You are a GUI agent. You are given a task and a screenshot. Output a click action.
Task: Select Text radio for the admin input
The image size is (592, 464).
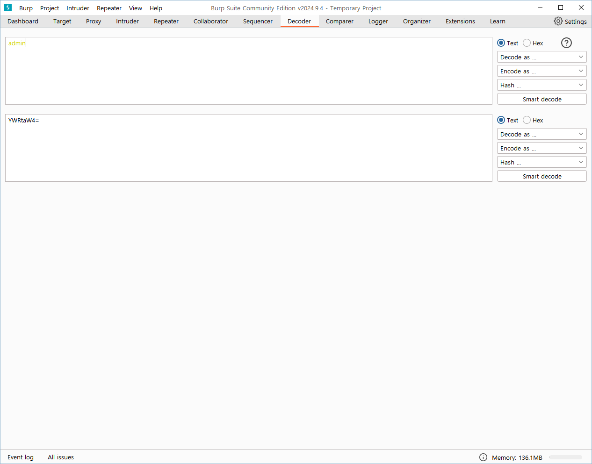click(x=501, y=43)
